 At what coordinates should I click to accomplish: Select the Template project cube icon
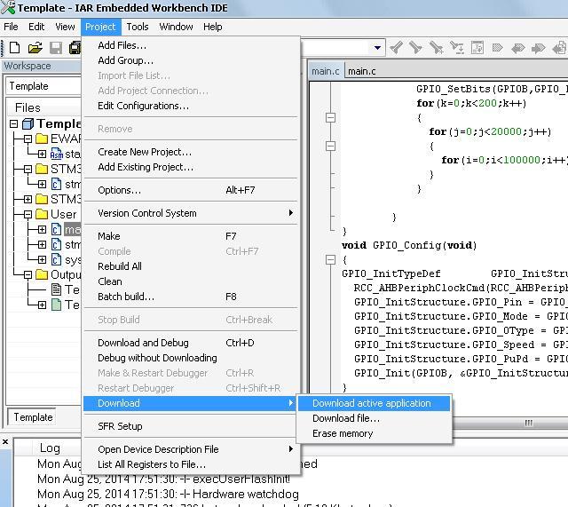tap(28, 124)
